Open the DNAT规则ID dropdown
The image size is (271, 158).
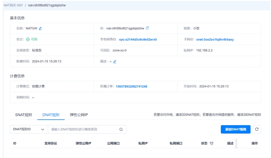(x=29, y=129)
